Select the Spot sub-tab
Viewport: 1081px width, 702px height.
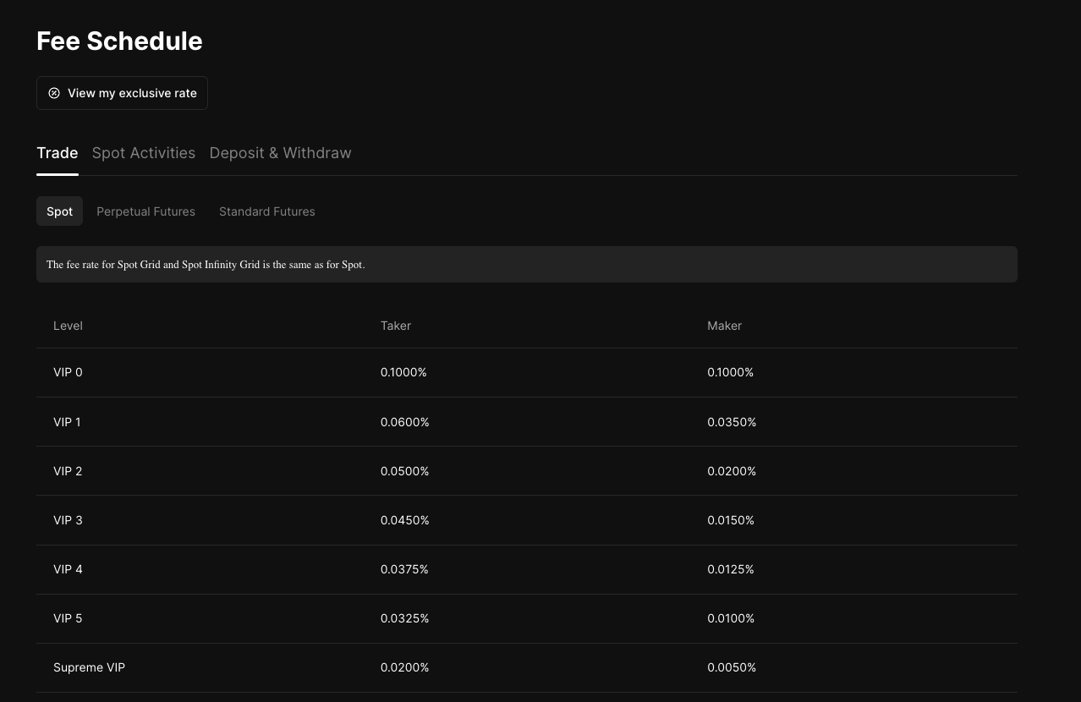tap(59, 211)
